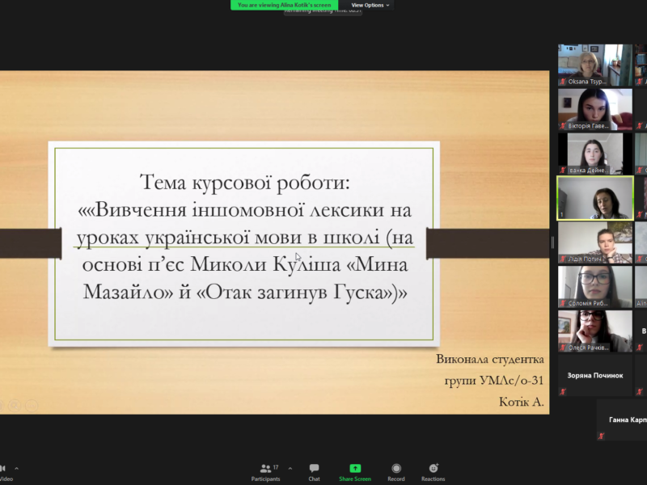The width and height of the screenshot is (647, 485).
Task: Click the divider handle between slide and gallery
Action: (x=553, y=242)
